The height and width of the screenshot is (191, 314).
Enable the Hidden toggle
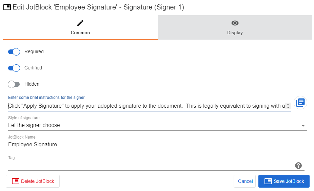(14, 84)
